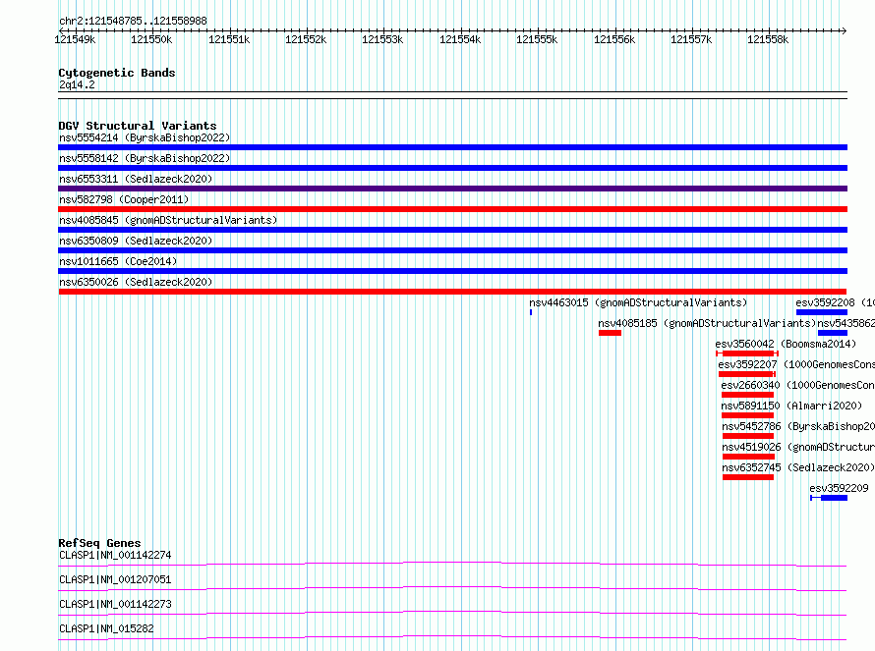875x651 pixels.
Task: Select nsv6352745 (Sedlazeck2020) label
Action: [798, 467]
